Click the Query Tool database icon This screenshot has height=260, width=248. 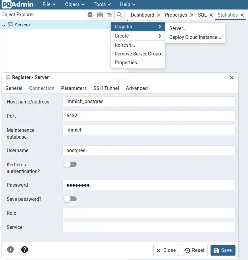pyautogui.click(x=90, y=15)
